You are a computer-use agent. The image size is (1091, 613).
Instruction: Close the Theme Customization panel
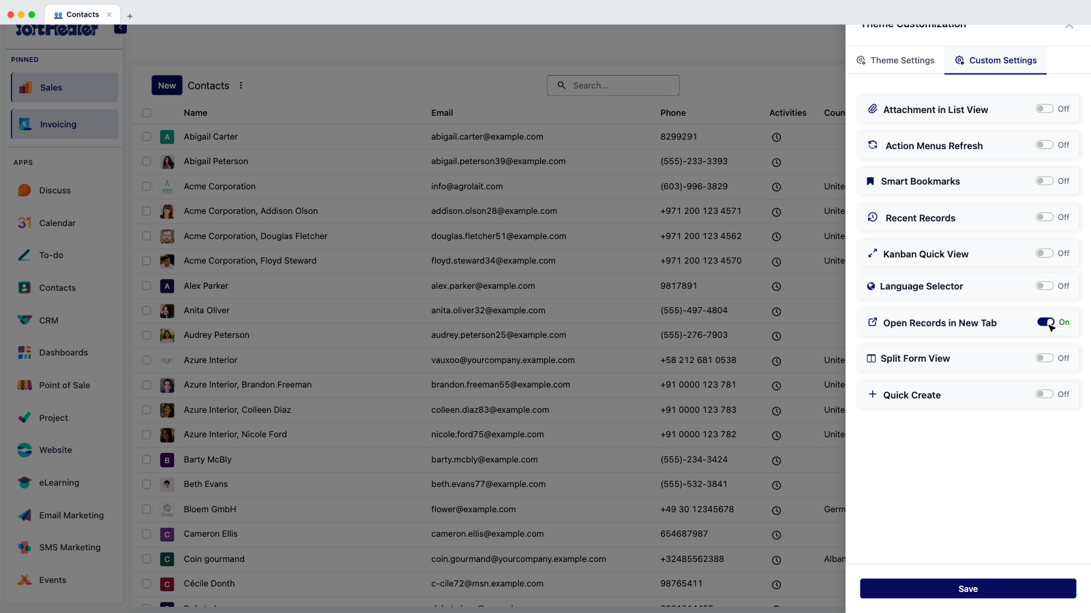pyautogui.click(x=1069, y=27)
